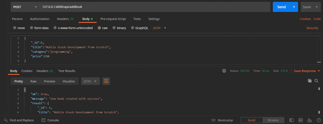Search the response with magnifier icon
Image resolution: width=323 pixels, height=124 pixels.
pos(316,81)
